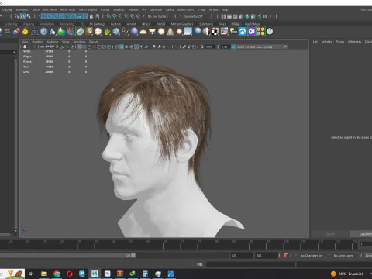Image resolution: width=372 pixels, height=279 pixels.
Task: Toggle snap to projected center in status line
Action: (126, 16)
